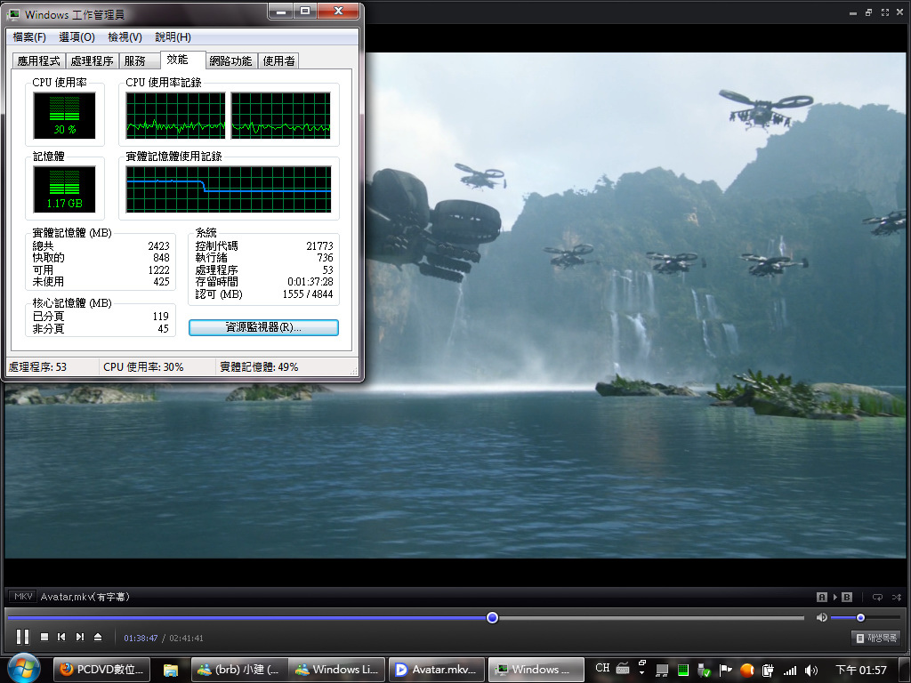
Task: Open Action Center flag icon
Action: coord(726,671)
